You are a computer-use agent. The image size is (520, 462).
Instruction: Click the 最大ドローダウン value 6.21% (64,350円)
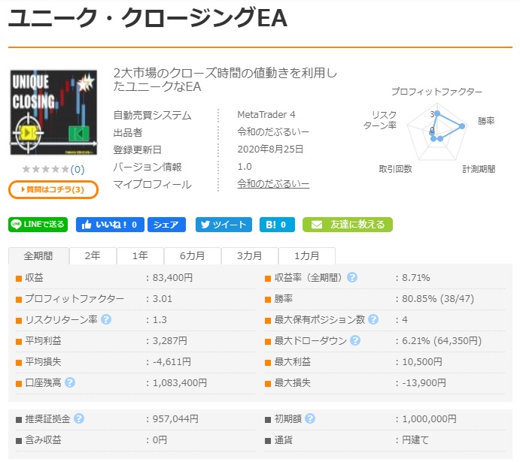(x=442, y=340)
